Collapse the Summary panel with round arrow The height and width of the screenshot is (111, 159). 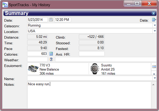(153, 13)
